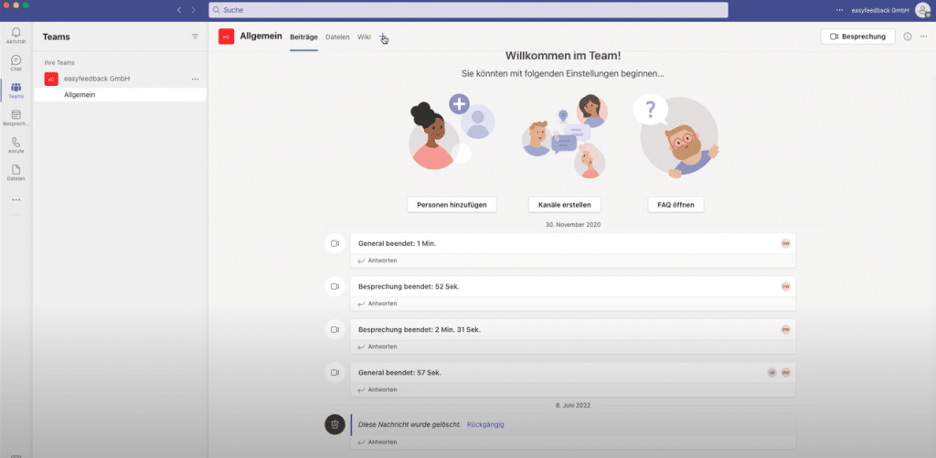Reply under Besprechung beendet: 2 Min. 31 Sek.
Screen dimensions: 936x458
[x=378, y=347]
